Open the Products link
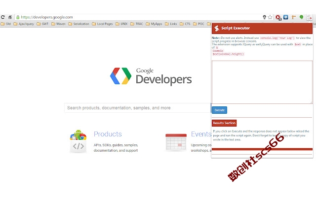The width and height of the screenshot is (316, 197). click(x=108, y=134)
